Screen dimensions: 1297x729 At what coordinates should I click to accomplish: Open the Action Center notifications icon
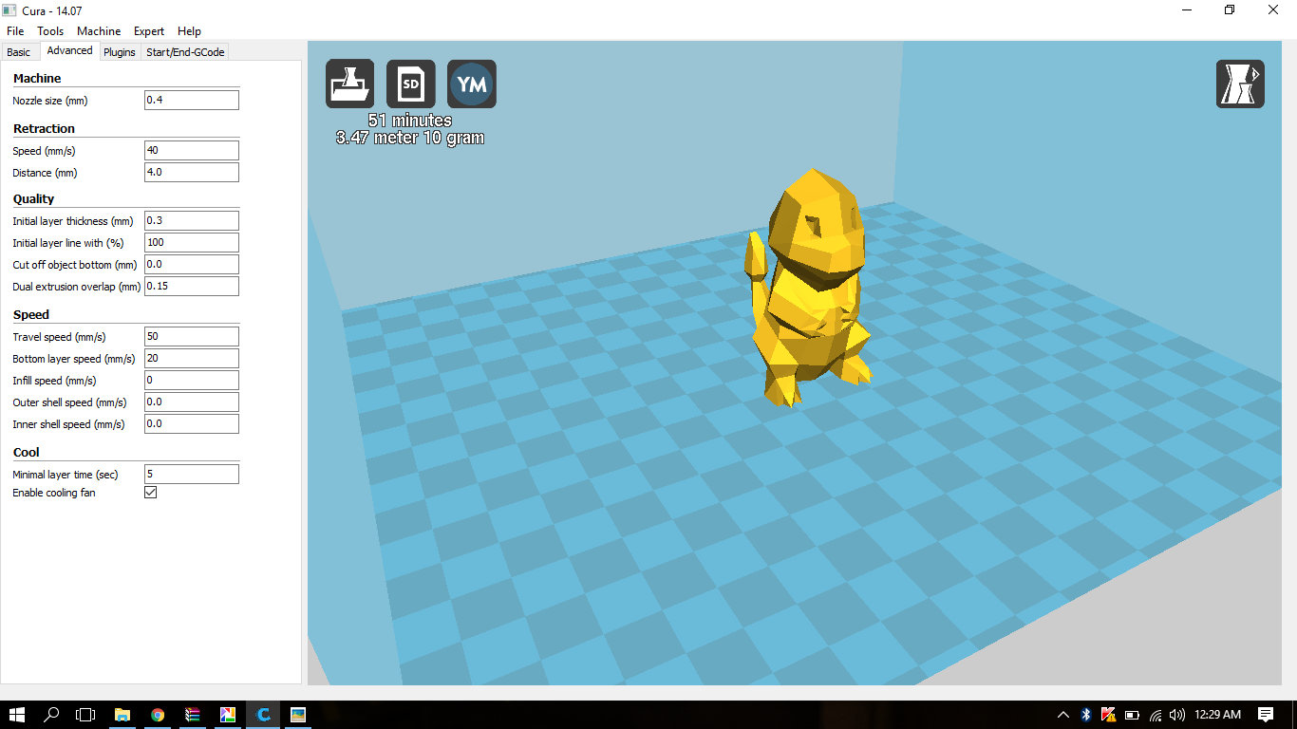tap(1266, 715)
